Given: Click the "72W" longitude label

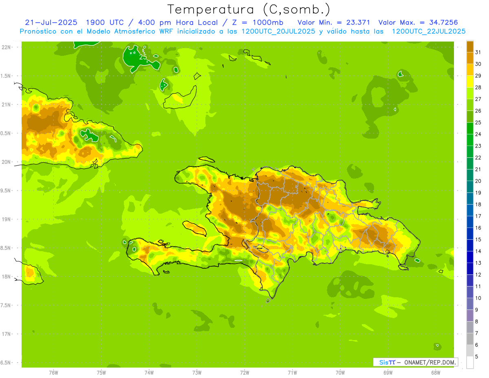Looking at the screenshot, I should [244, 373].
